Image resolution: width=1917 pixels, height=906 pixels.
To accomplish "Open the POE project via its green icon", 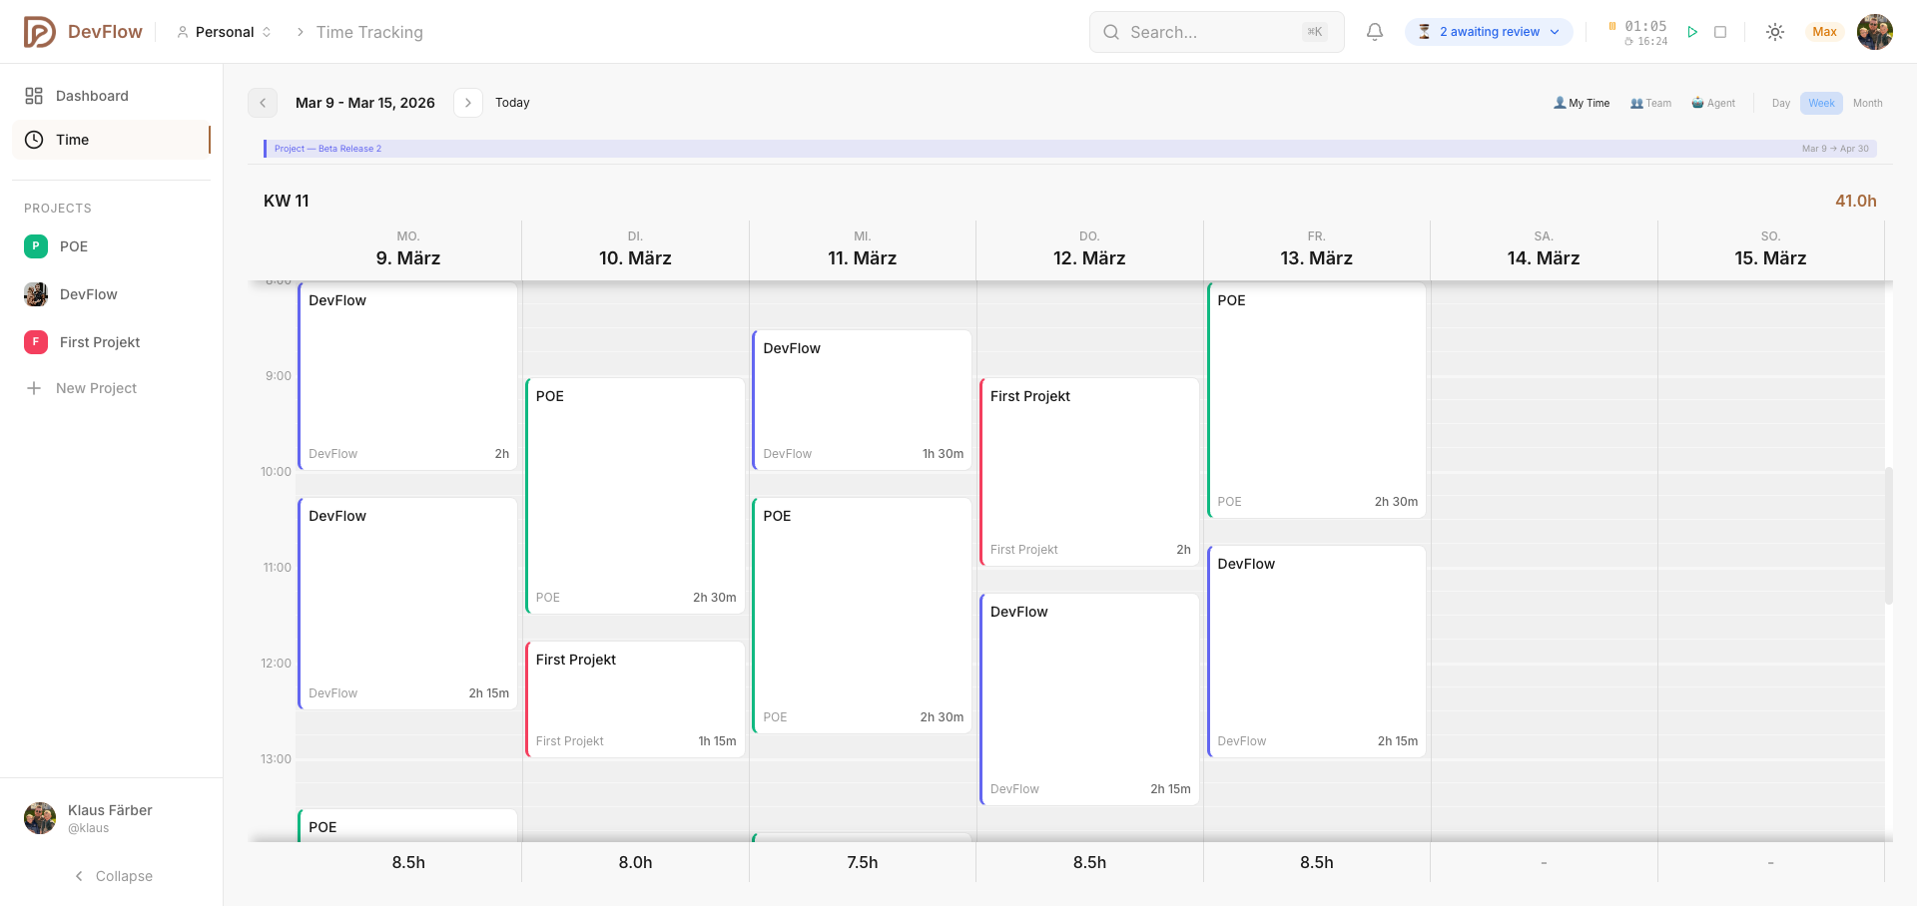I will point(36,246).
